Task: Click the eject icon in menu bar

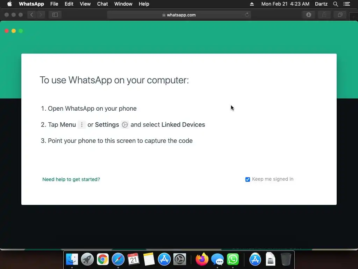Action: pos(252,4)
